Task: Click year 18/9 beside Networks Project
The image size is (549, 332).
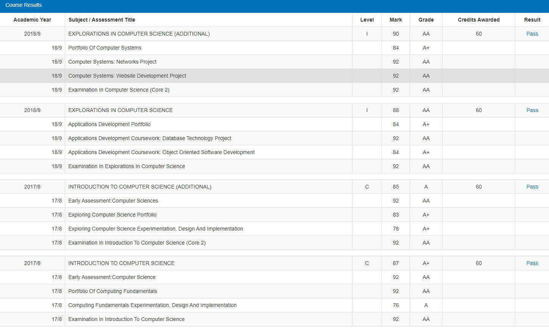Action: pyautogui.click(x=57, y=62)
